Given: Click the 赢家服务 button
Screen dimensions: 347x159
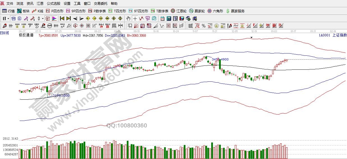Looking at the screenshot, I should (235, 11).
